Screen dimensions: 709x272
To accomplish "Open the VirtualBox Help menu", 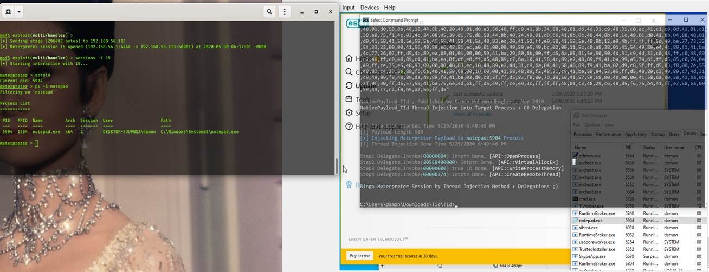I will (x=389, y=8).
